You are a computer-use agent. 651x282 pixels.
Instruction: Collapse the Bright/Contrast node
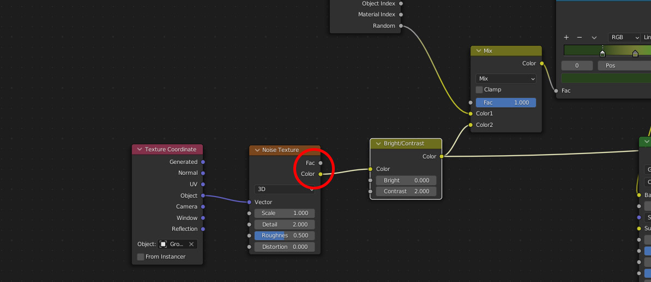378,144
